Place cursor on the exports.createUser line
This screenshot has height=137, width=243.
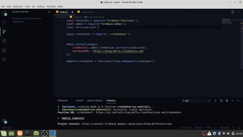(x=110, y=61)
